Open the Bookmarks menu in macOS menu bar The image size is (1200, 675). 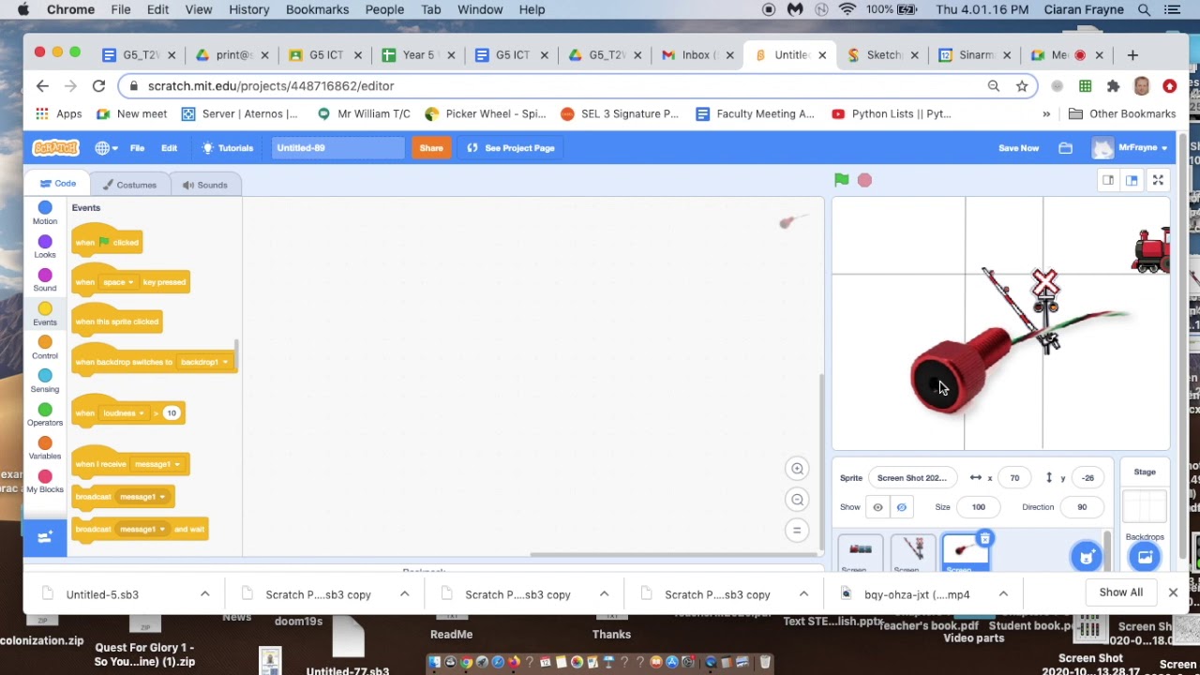(317, 9)
